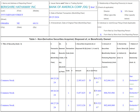
Task: Select the 806,583,986 beneficially owned amount
Action: tap(109, 93)
